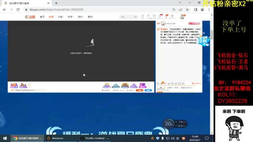Click the 鱼丸 balance text
The height and width of the screenshot is (142, 253).
coord(119,91)
